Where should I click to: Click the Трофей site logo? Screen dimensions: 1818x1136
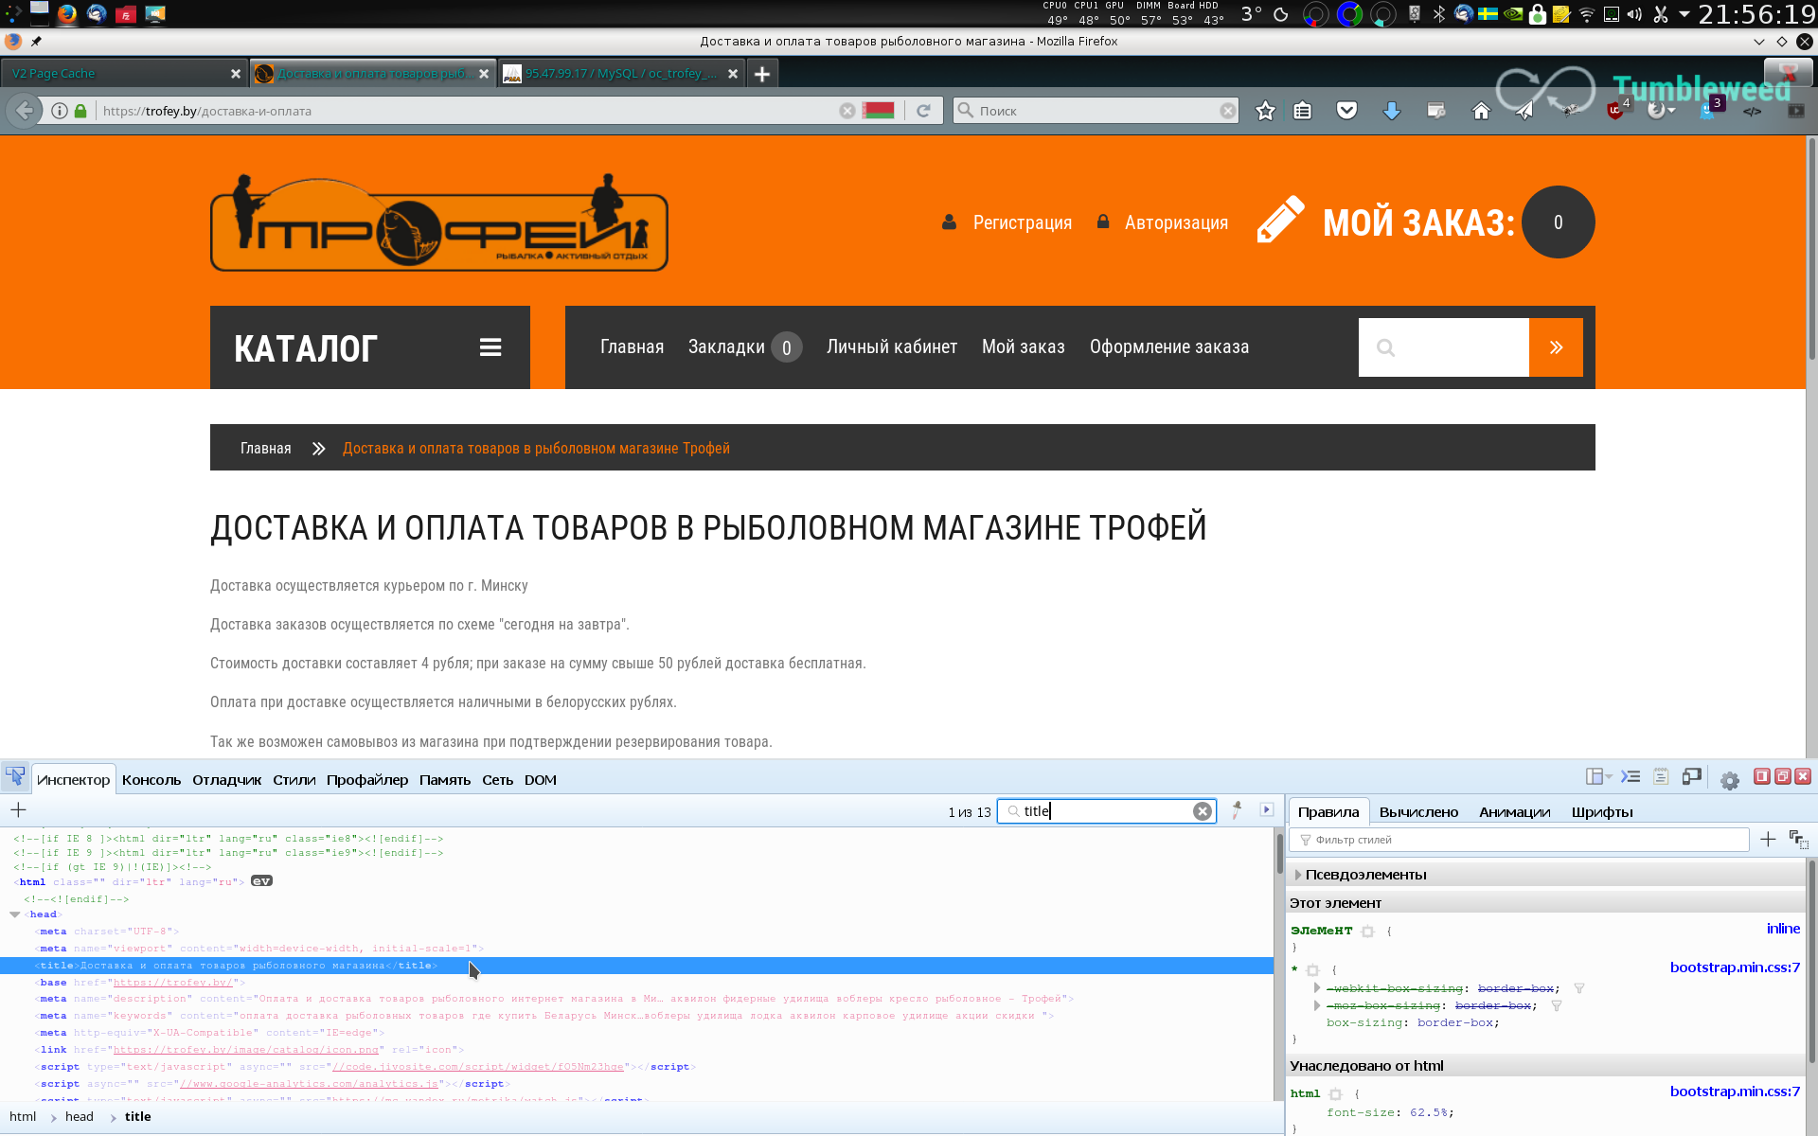click(x=438, y=222)
